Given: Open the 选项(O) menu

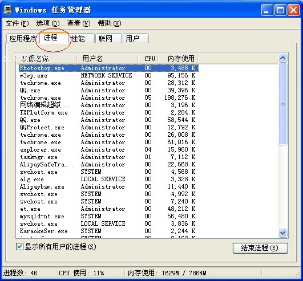Looking at the screenshot, I should point(48,23).
